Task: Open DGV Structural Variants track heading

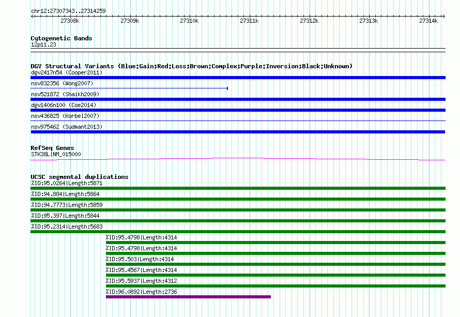Action: pyautogui.click(x=191, y=66)
